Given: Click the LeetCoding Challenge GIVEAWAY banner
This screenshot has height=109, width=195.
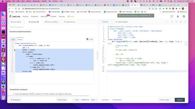Looking at the screenshot, I should [x=136, y=16].
